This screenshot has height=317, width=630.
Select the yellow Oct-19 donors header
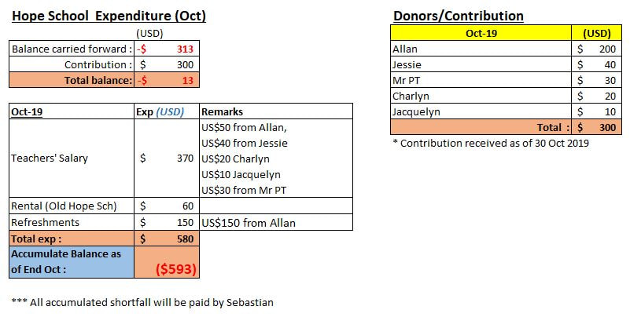tap(481, 33)
